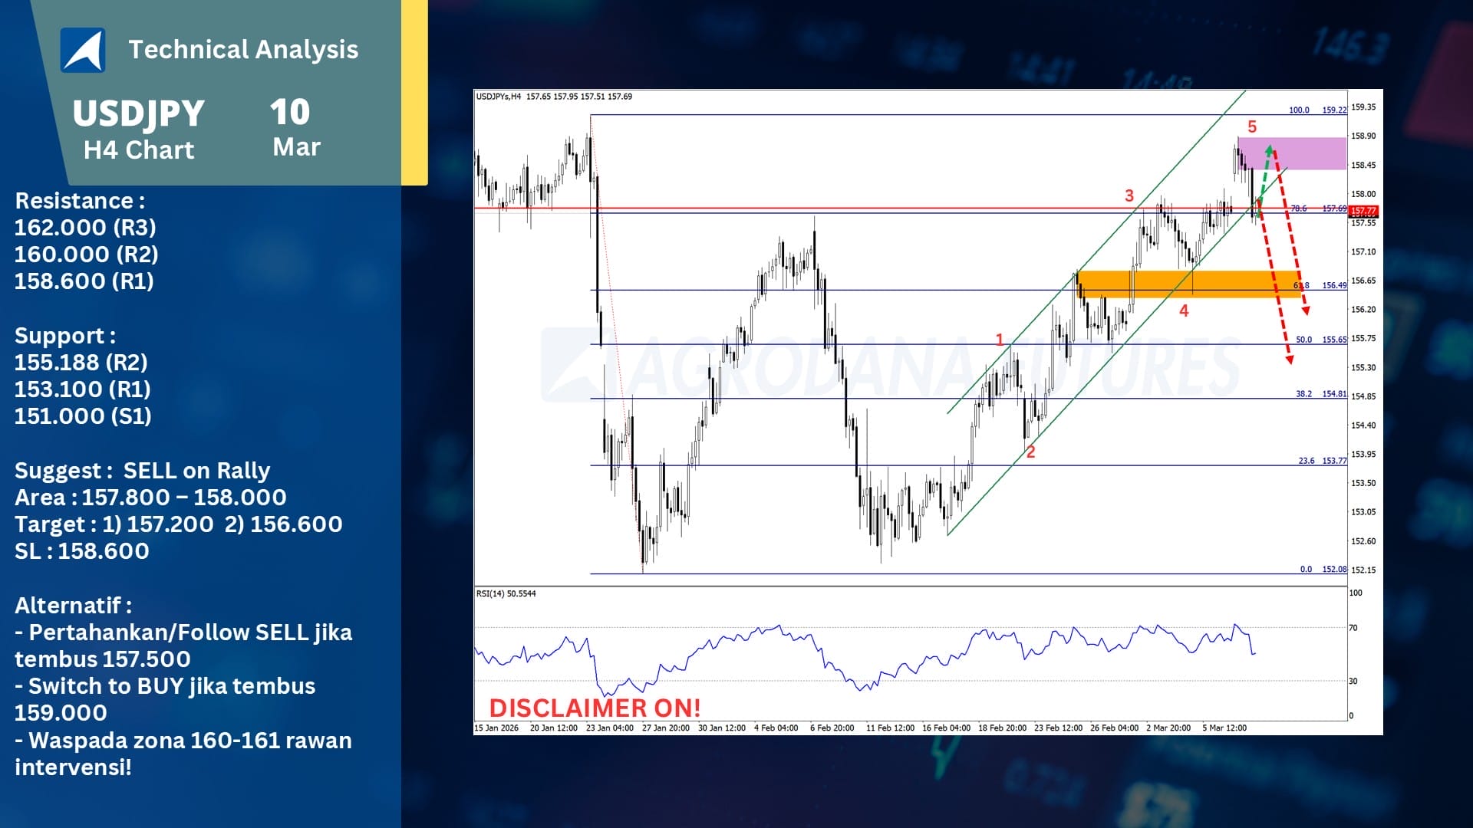
Task: Click the DISCLAIMER ON! red text
Action: click(x=595, y=708)
